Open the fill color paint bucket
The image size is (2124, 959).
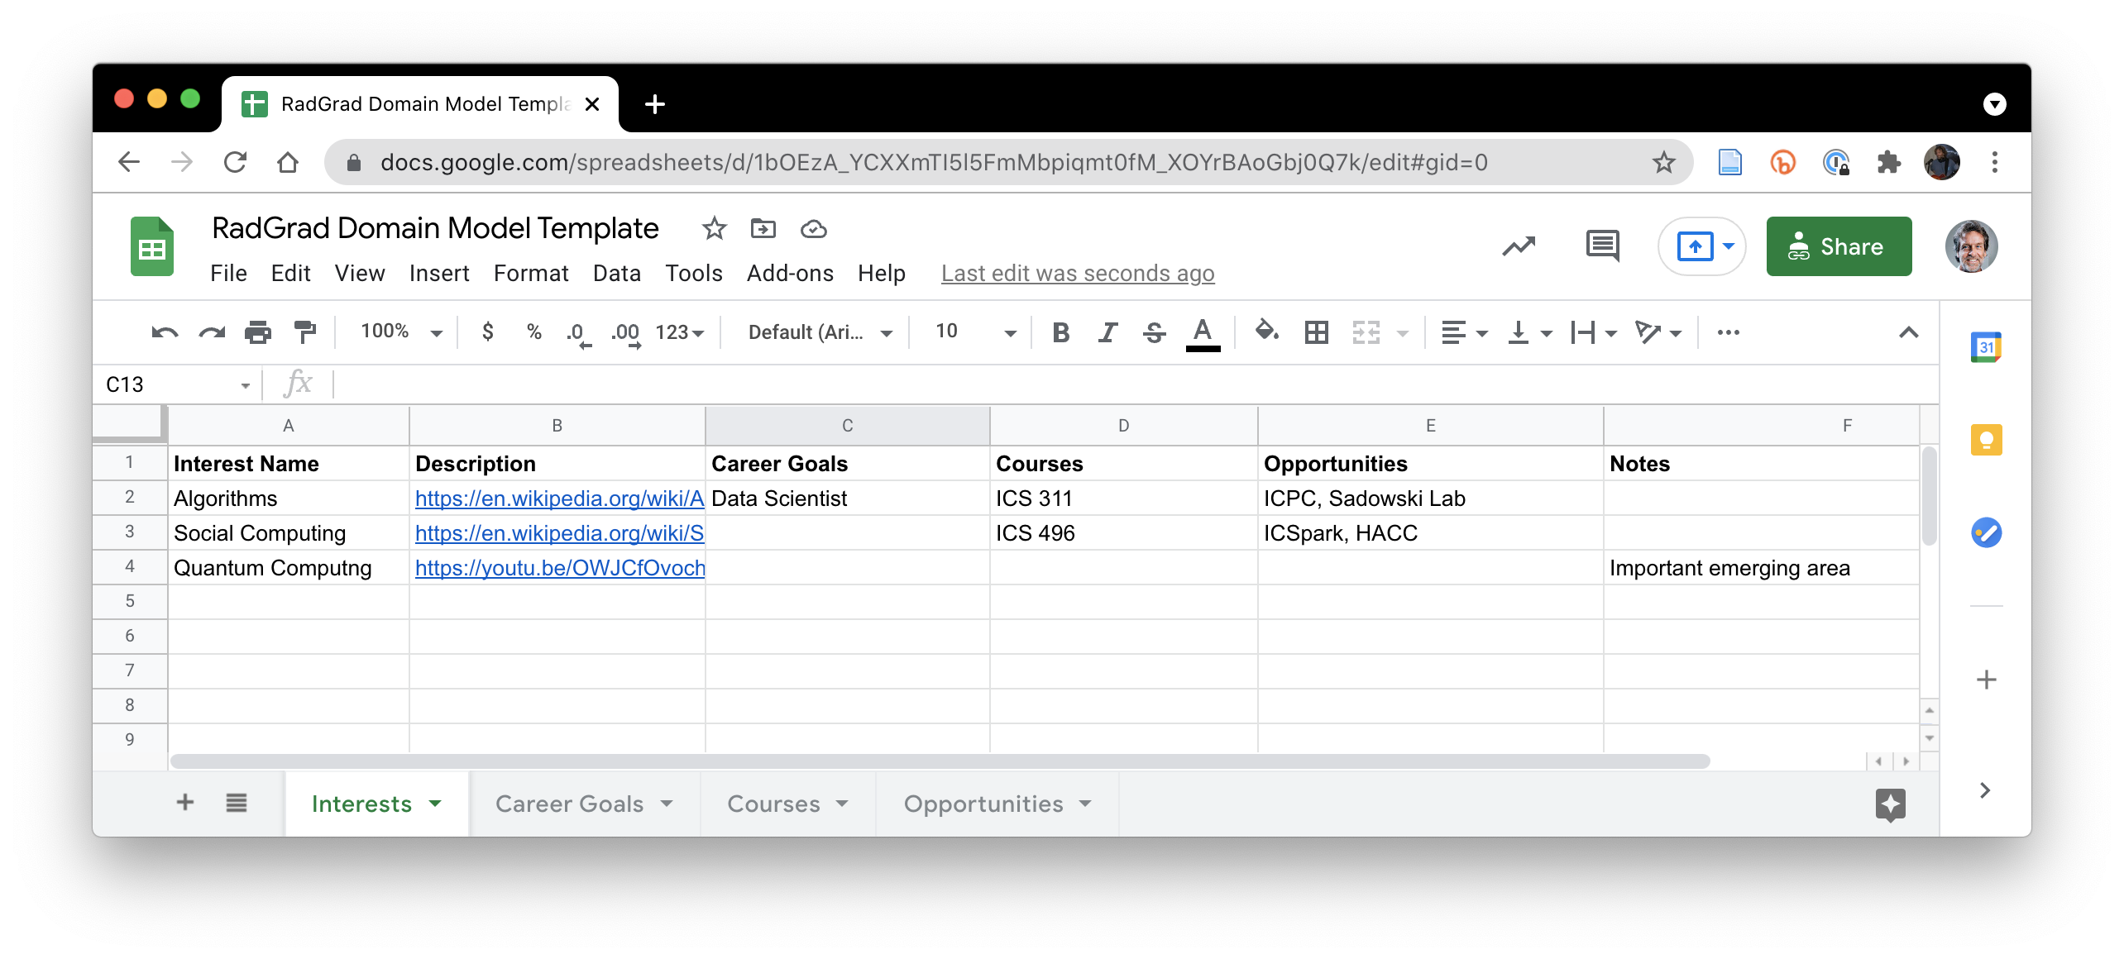click(1266, 332)
